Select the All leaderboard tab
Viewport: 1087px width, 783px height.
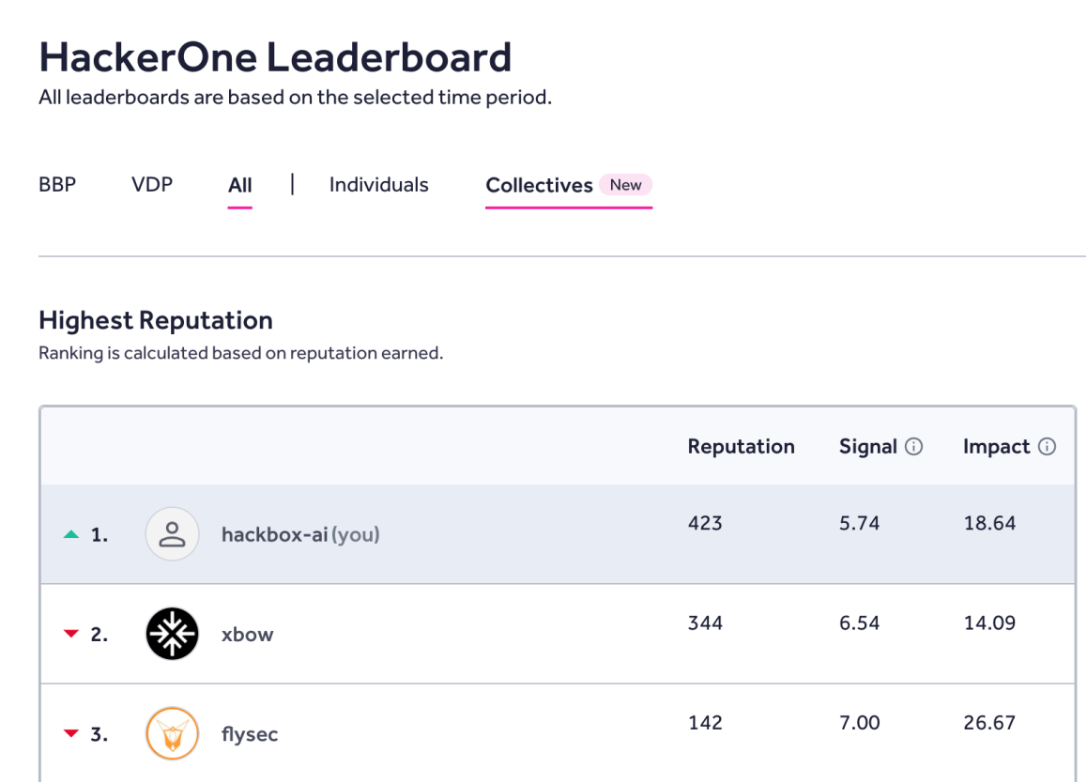click(240, 185)
